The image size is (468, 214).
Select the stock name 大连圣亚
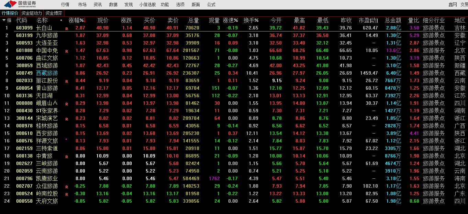[x=47, y=43]
